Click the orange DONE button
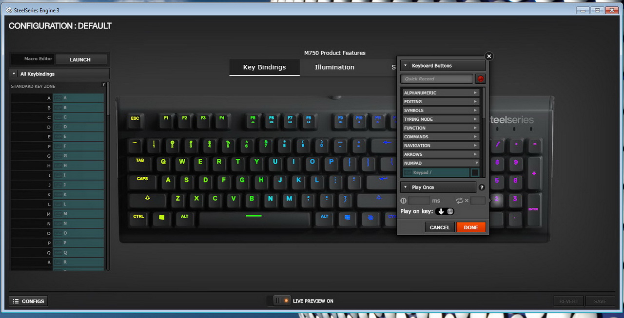Image resolution: width=624 pixels, height=318 pixels. click(471, 227)
